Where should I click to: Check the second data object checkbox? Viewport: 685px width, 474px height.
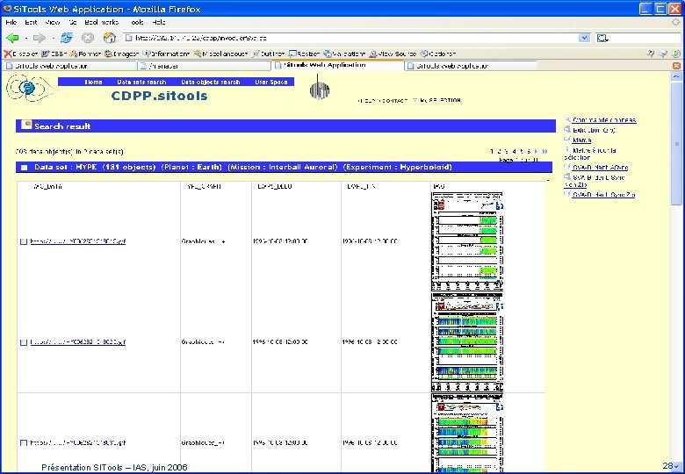[x=24, y=342]
